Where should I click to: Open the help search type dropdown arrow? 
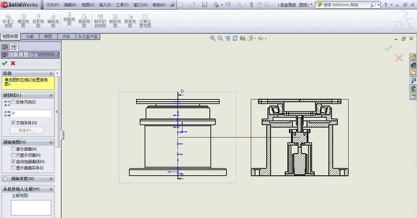click(379, 5)
